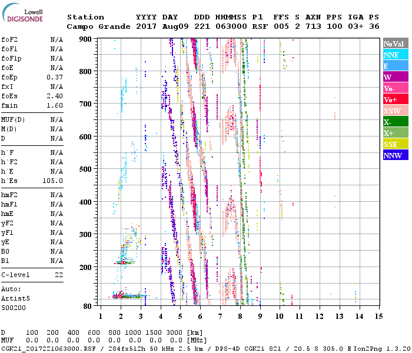Select the Vo- magenta legend swatch
Image resolution: width=412 pixels, height=353 pixels.
(395, 88)
